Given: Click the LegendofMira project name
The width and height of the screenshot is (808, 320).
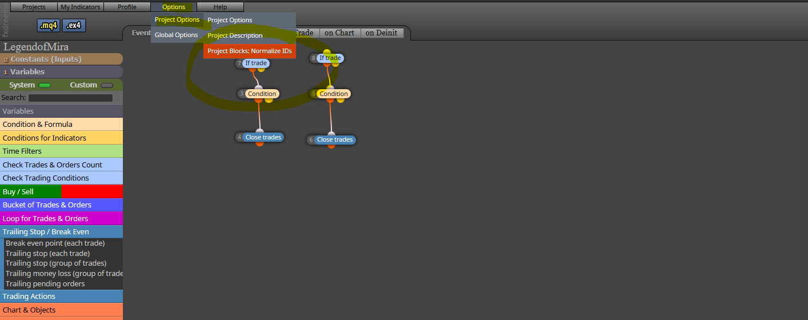Looking at the screenshot, I should tap(36, 47).
